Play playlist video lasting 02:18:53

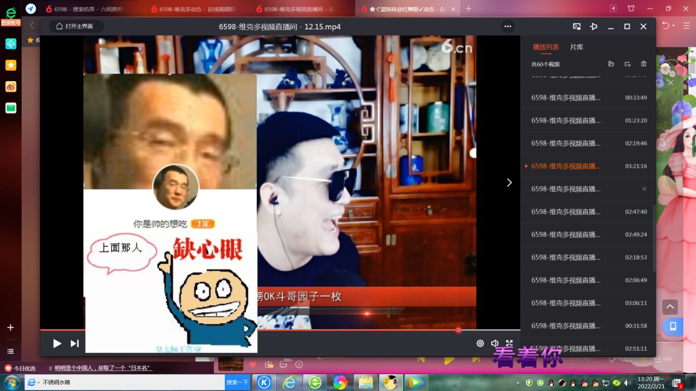tap(588, 257)
